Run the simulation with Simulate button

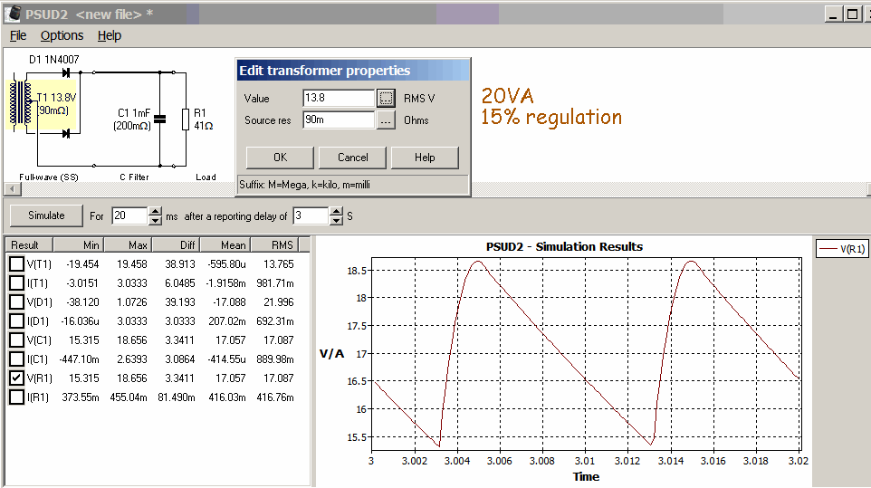47,215
